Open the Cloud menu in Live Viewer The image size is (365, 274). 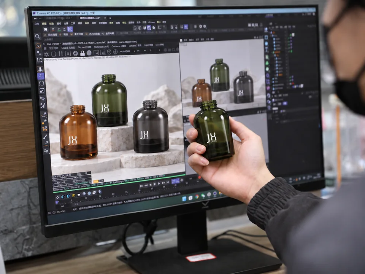pyautogui.click(x=68, y=48)
